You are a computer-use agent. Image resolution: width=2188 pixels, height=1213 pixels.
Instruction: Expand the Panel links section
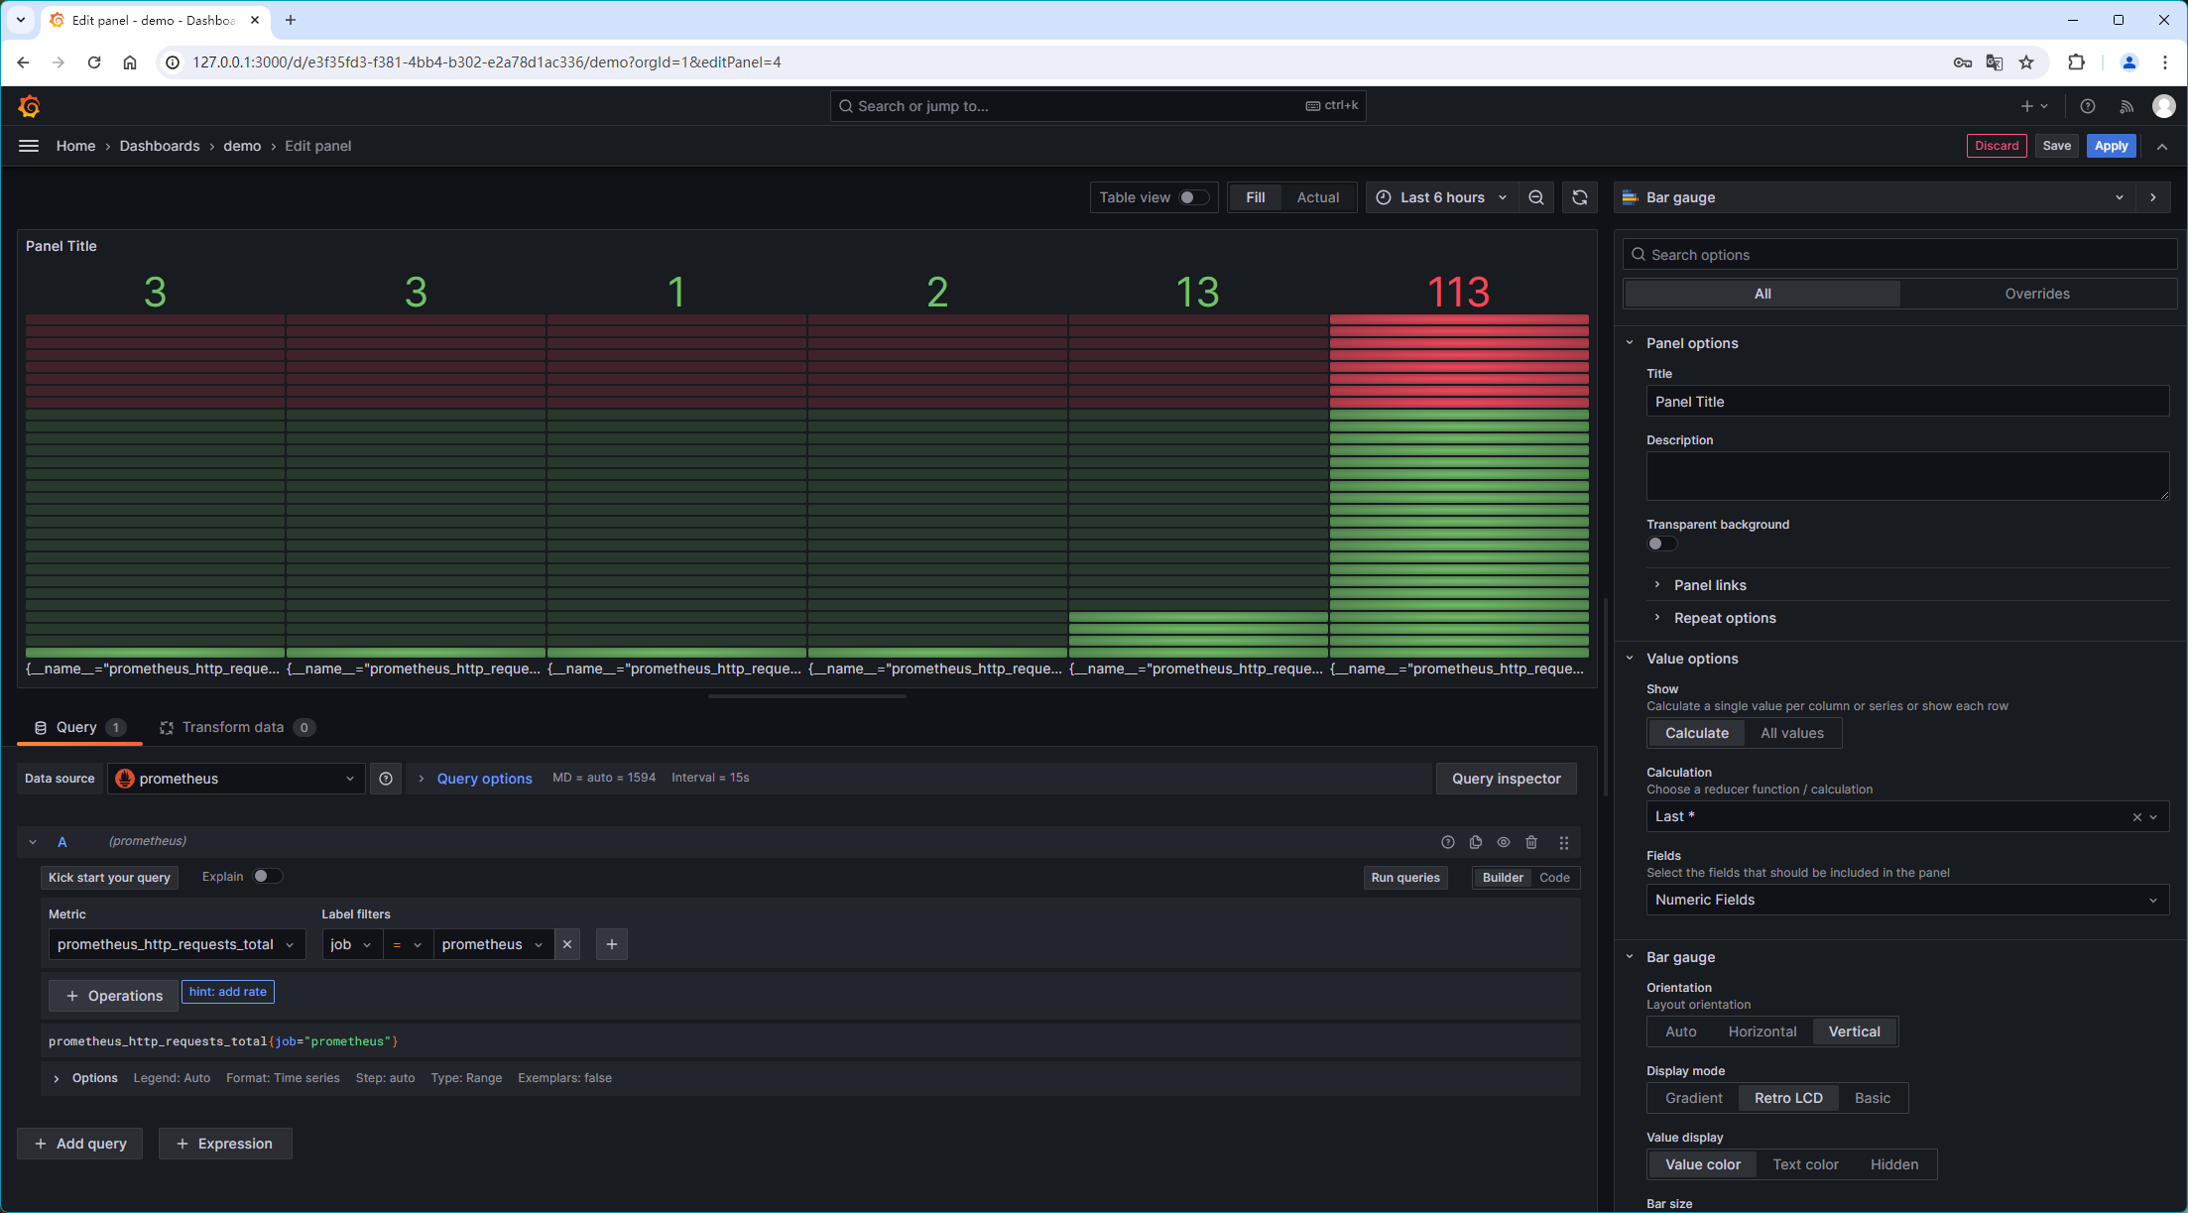tap(1710, 585)
